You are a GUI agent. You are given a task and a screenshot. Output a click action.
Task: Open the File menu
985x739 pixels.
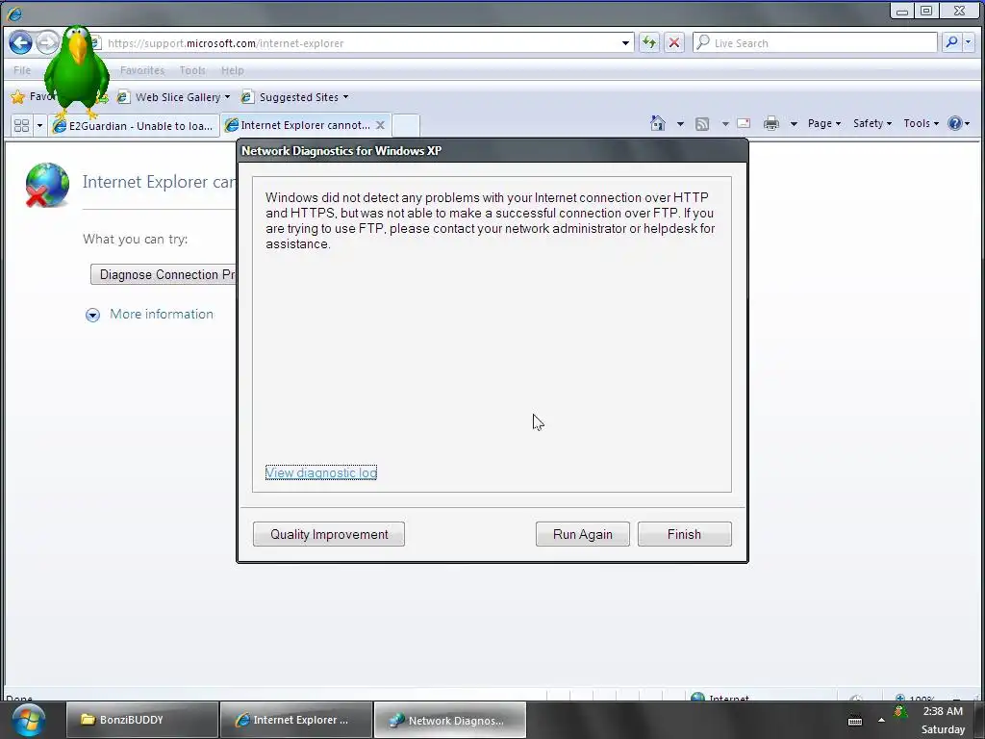tap(22, 70)
